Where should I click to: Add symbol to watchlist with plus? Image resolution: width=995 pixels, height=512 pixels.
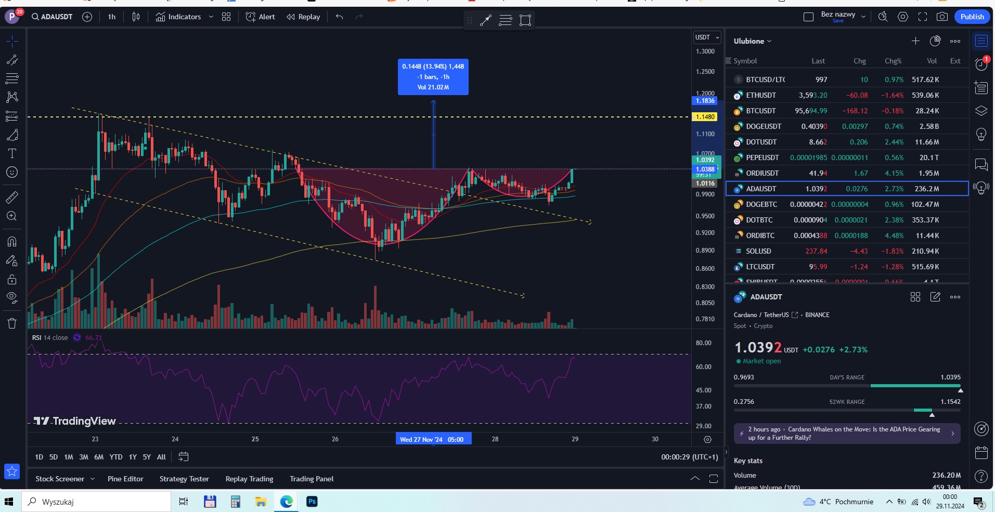coord(915,41)
